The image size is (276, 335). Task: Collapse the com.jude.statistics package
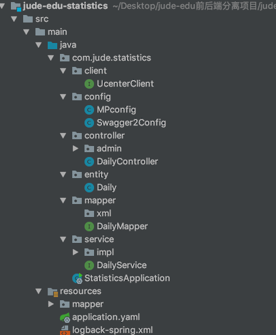[x=51, y=58]
